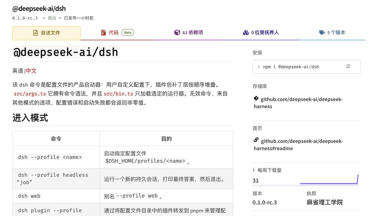Click the 安装 sidebar label
The height and width of the screenshot is (216, 385).
(257, 53)
